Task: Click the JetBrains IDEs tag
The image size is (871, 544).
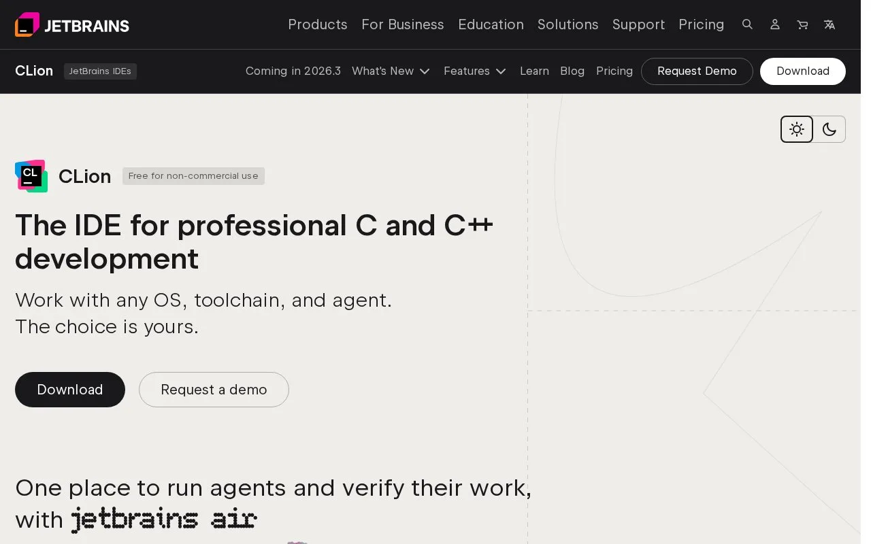Action: [100, 71]
